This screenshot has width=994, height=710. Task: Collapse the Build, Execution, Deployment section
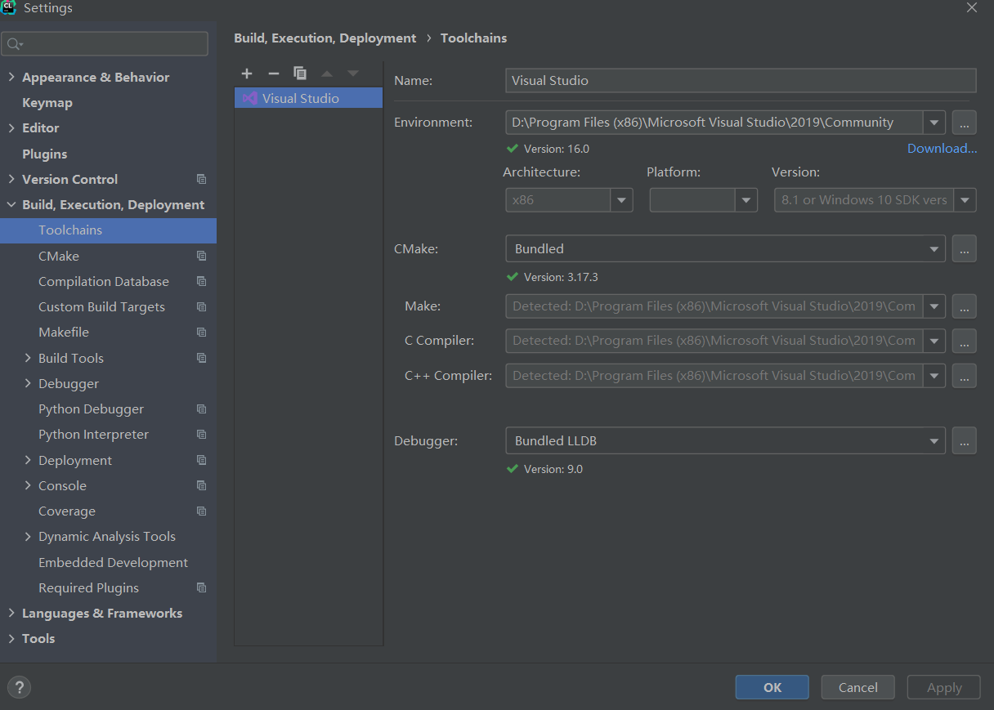(x=11, y=204)
